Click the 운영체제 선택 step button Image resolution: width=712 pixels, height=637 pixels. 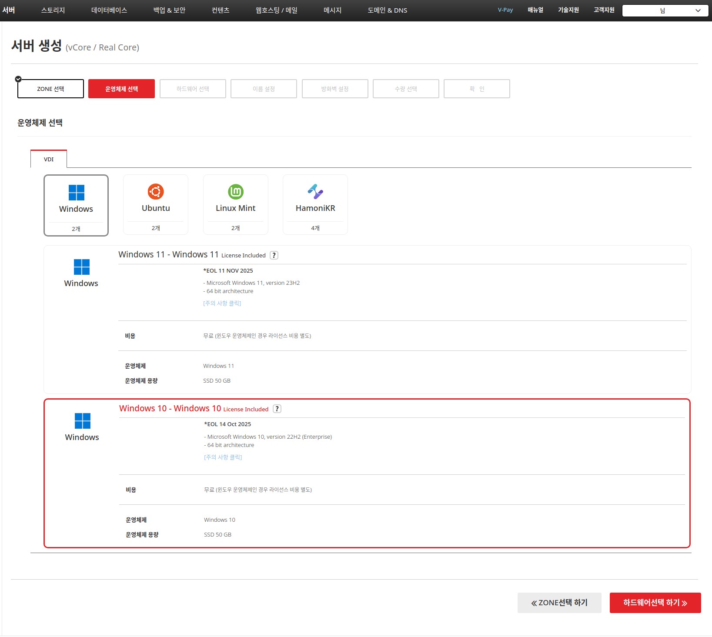point(121,89)
